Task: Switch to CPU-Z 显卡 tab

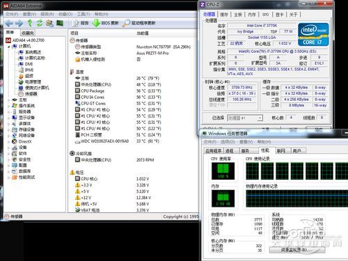Action: 280,15
